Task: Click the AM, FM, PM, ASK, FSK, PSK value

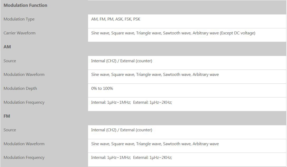Action: tap(116, 19)
